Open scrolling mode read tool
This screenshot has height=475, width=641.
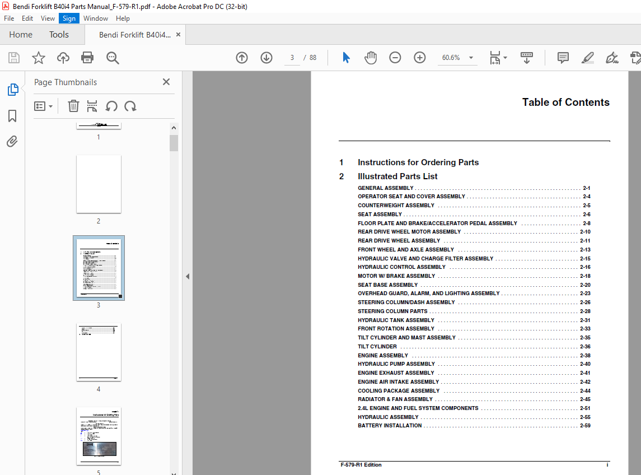tap(527, 58)
